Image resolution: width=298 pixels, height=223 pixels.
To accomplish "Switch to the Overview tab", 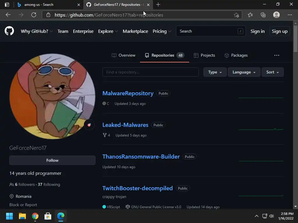I will click(123, 55).
